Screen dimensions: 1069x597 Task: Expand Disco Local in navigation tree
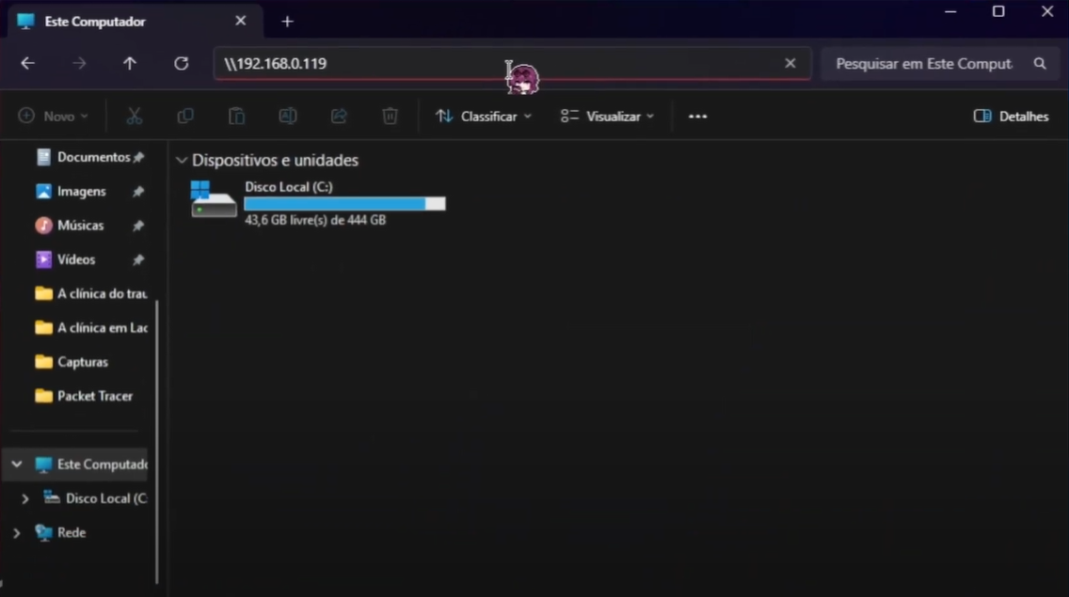(x=25, y=499)
